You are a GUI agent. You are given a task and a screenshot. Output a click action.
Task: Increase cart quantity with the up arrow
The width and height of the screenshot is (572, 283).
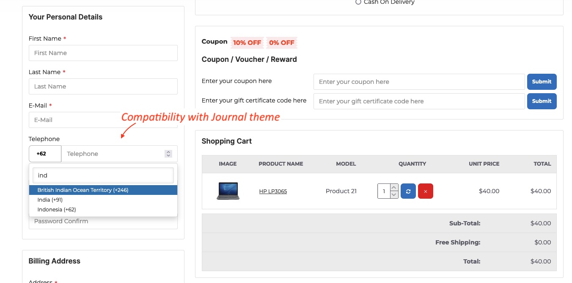pyautogui.click(x=393, y=187)
